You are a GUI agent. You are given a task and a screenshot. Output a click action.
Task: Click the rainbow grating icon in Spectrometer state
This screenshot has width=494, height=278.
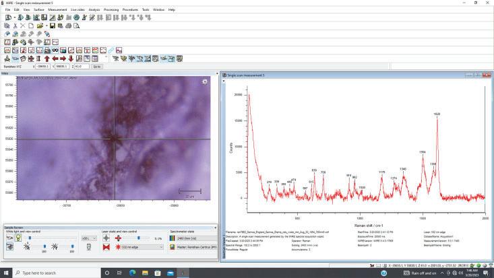pos(172,238)
